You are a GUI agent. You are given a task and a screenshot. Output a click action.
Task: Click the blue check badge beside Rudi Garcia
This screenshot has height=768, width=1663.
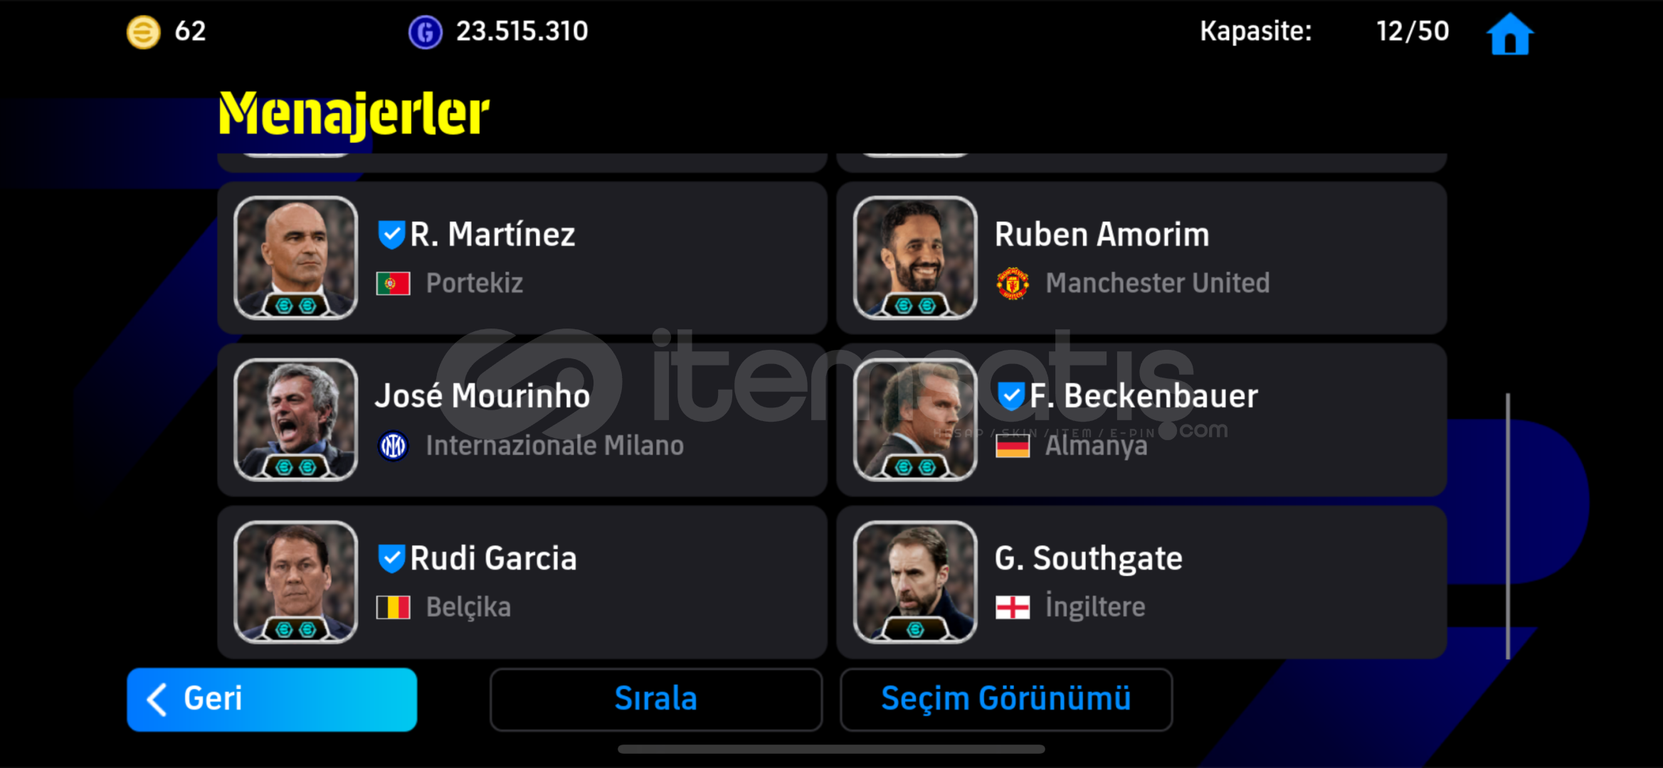click(x=391, y=558)
